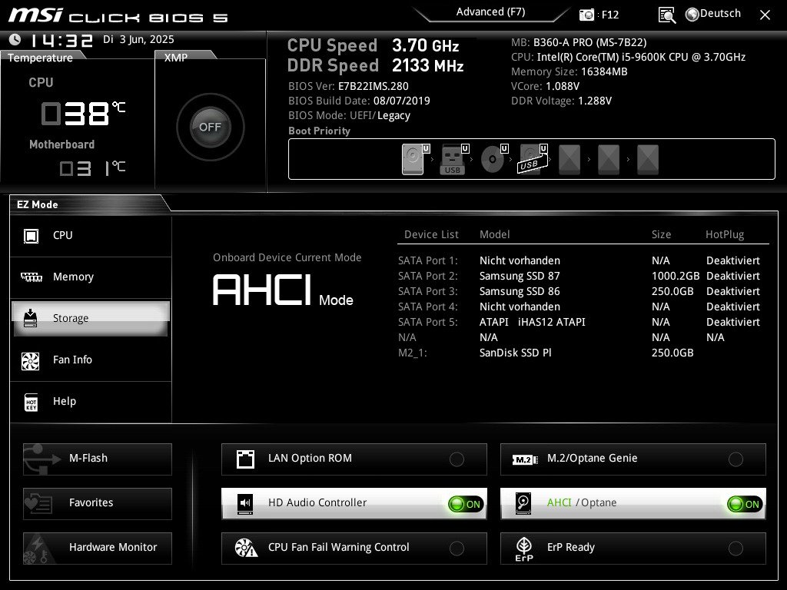Image resolution: width=787 pixels, height=590 pixels.
Task: Click the BIOS version E7B22IMS.280
Action: [x=374, y=86]
